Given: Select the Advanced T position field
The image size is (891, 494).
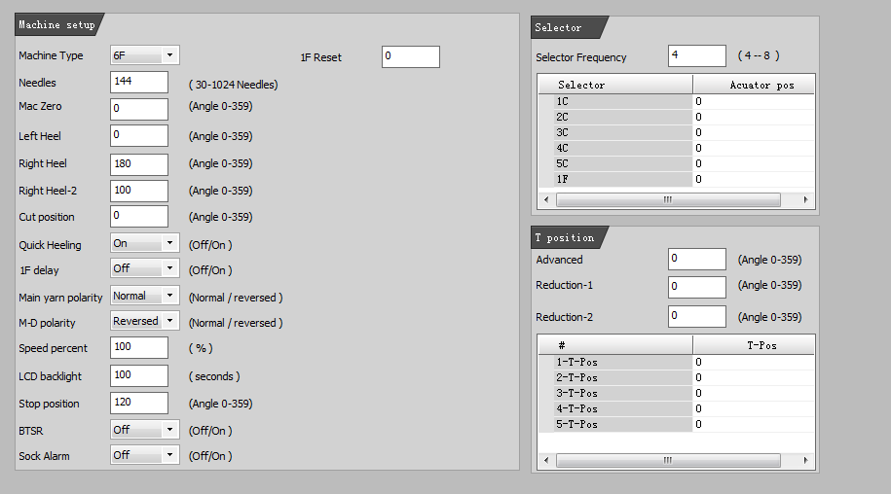Looking at the screenshot, I should [697, 260].
